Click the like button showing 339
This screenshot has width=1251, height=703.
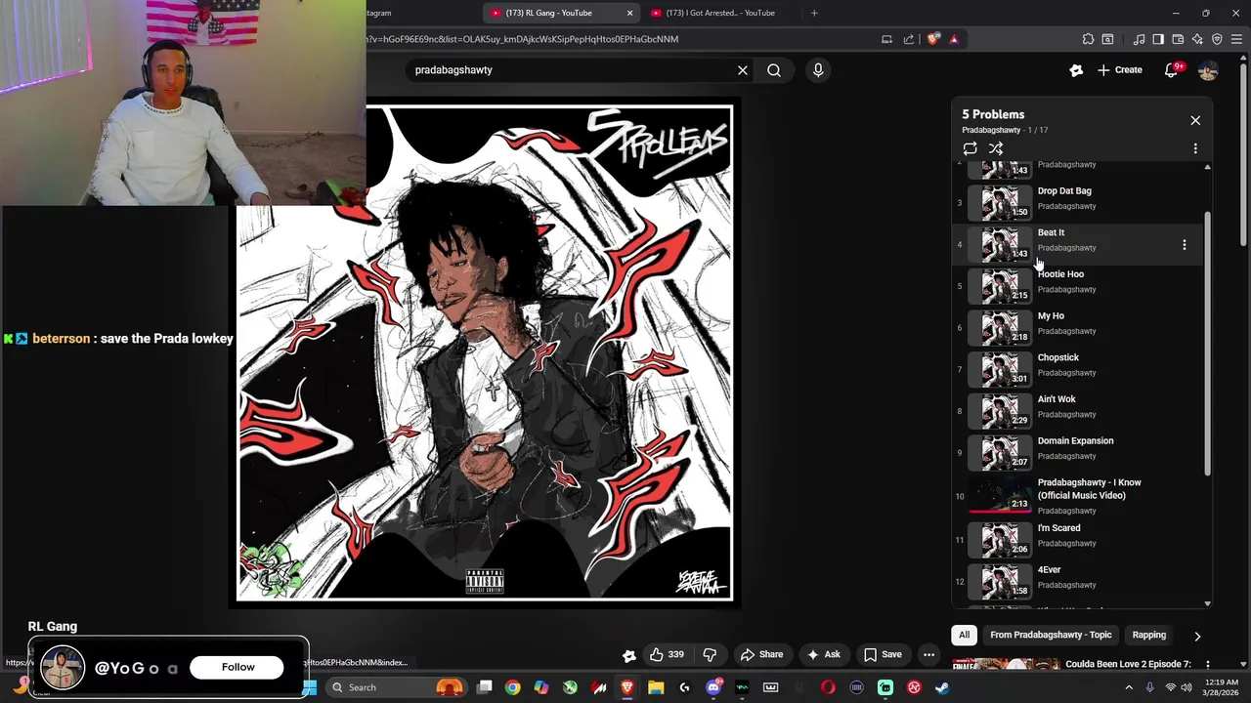click(x=667, y=654)
